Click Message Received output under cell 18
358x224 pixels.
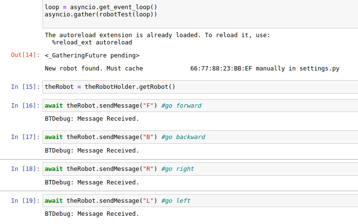[x=92, y=182]
